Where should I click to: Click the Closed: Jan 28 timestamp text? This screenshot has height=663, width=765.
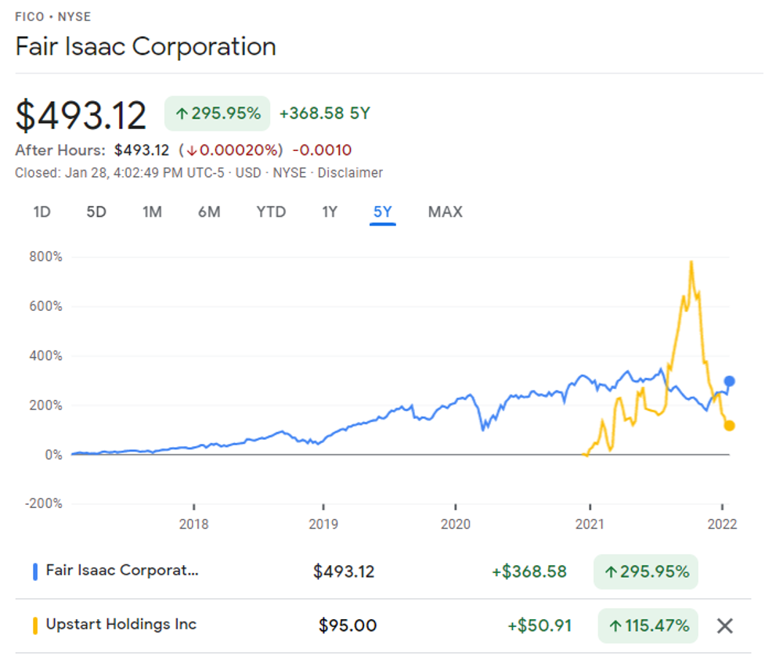point(120,173)
